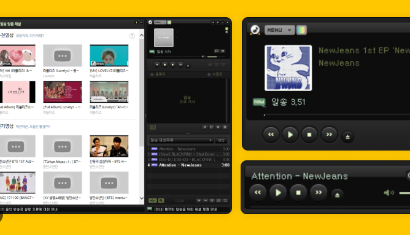This screenshot has height=235, width=410.
Task: Click stop button in main player
Action: 172,64
